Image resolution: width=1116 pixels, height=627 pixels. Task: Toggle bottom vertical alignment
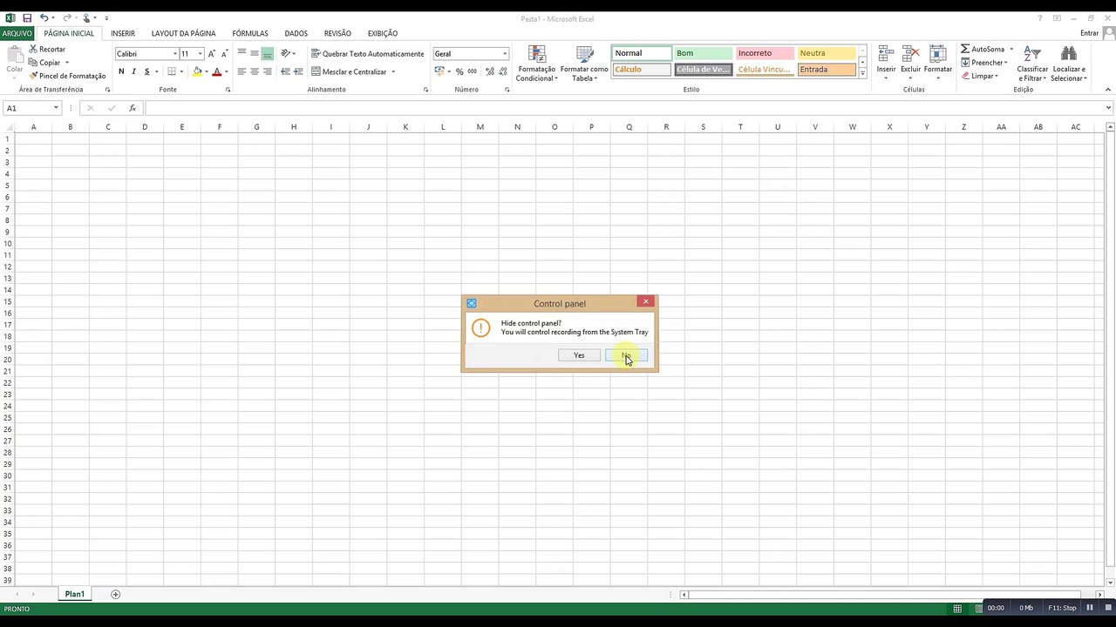[268, 54]
